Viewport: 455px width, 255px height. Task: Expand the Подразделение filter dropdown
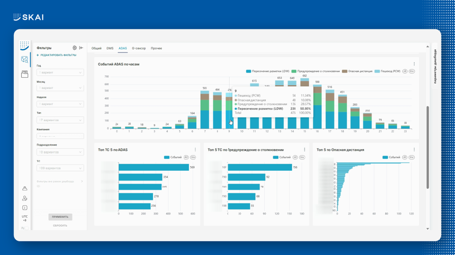60,152
